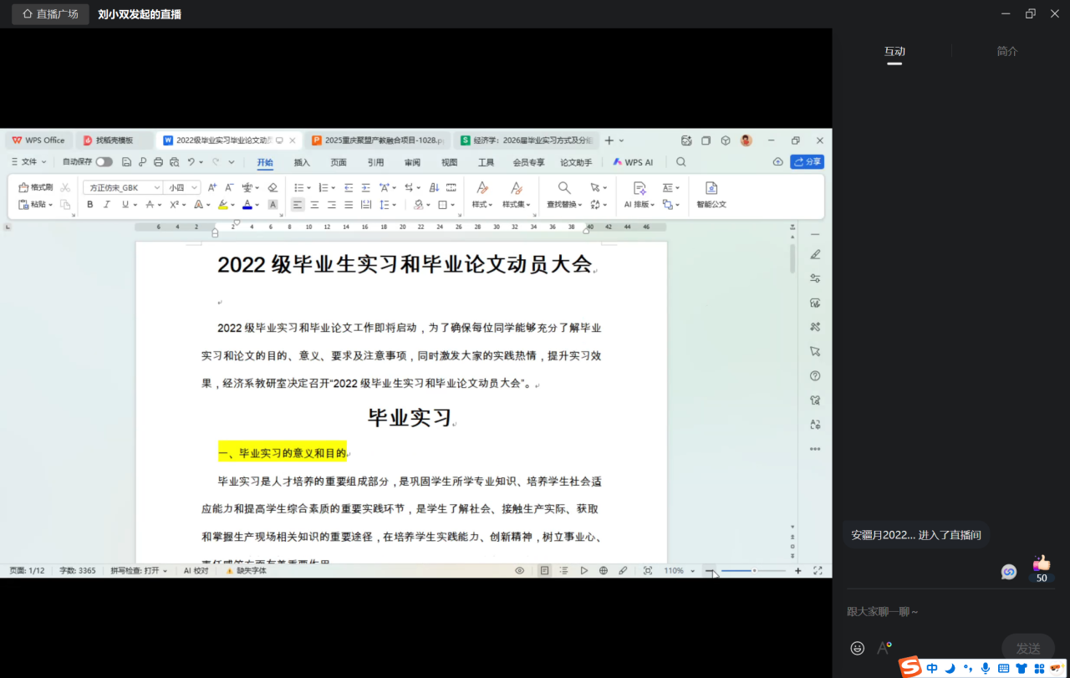Image resolution: width=1070 pixels, height=678 pixels.
Task: Toggle the auto-save (自动保存) switch
Action: click(104, 162)
